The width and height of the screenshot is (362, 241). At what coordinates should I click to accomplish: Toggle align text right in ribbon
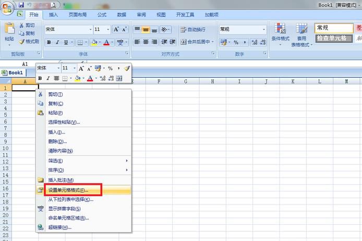click(x=154, y=42)
